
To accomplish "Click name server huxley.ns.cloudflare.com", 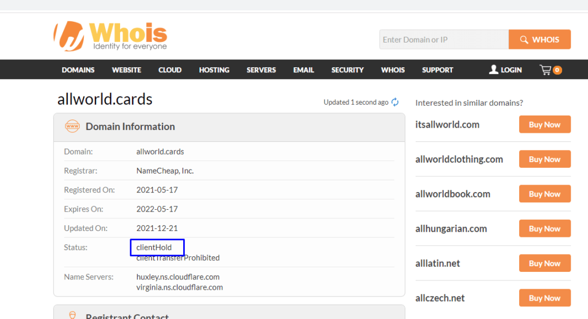I will point(178,277).
